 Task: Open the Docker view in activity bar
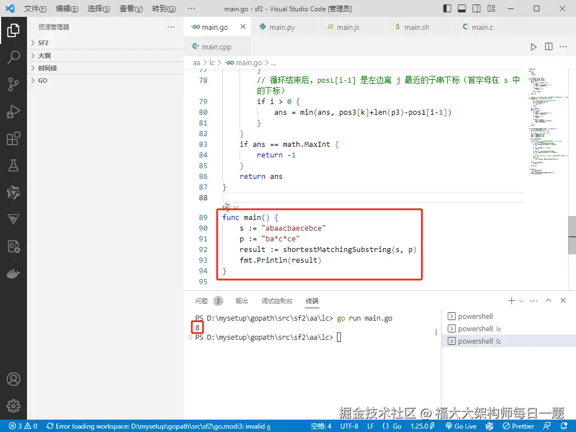tap(13, 274)
